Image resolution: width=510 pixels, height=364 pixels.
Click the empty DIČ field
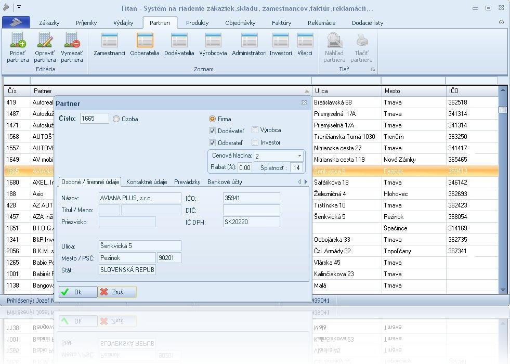(252, 210)
